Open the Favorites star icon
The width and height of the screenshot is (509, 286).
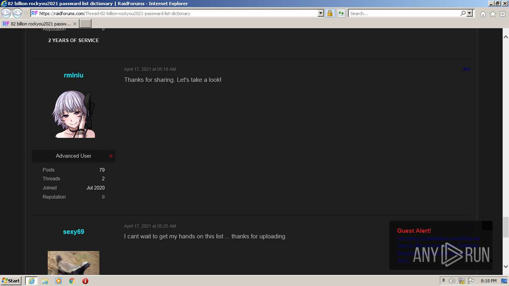(x=493, y=14)
